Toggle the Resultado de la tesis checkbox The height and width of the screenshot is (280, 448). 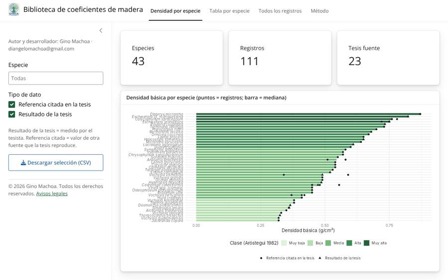(12, 114)
